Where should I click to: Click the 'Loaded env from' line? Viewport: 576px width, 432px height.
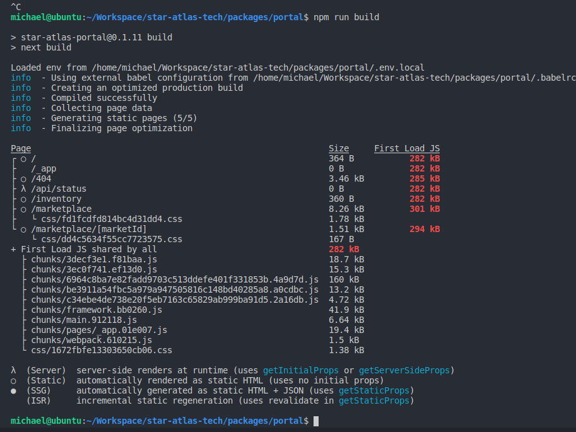click(x=218, y=67)
